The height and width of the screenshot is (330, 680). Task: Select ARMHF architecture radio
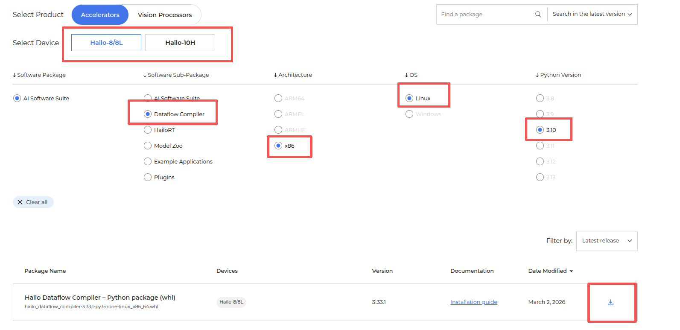278,130
